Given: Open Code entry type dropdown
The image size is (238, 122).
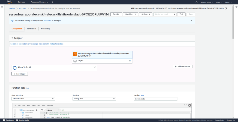Looking at the screenshot, I should pos(33,99).
